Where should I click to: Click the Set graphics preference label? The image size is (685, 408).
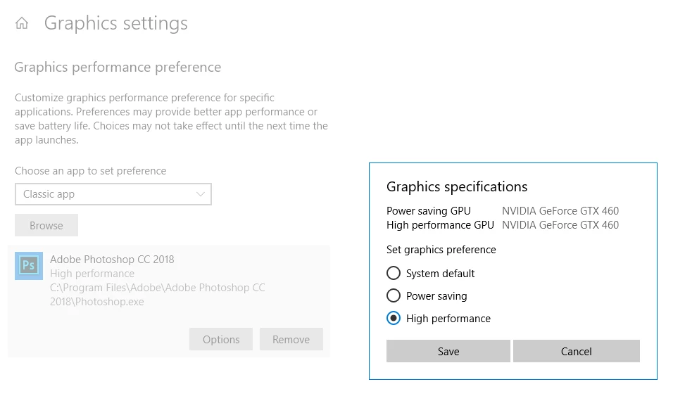pyautogui.click(x=441, y=250)
